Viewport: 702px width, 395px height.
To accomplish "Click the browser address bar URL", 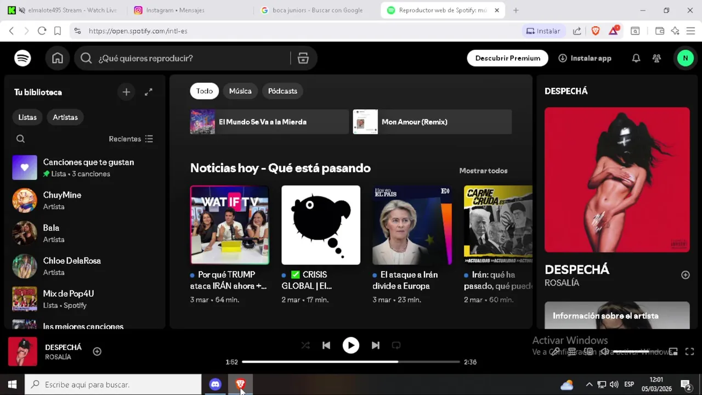I will click(x=138, y=31).
